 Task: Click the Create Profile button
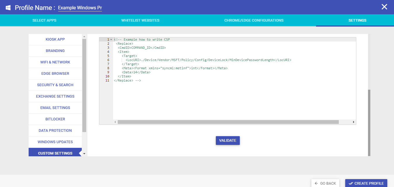tap(366, 183)
